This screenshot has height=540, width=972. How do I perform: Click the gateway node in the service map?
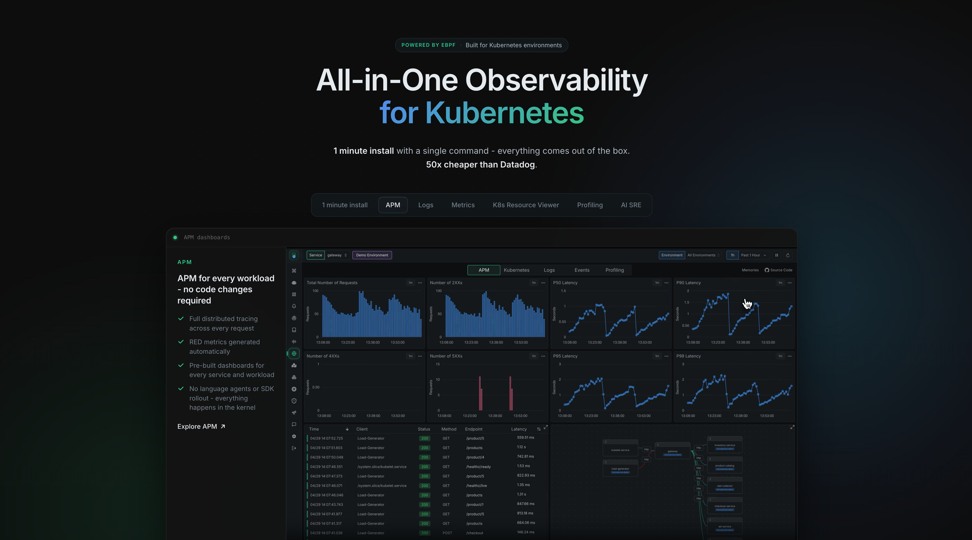(x=672, y=451)
